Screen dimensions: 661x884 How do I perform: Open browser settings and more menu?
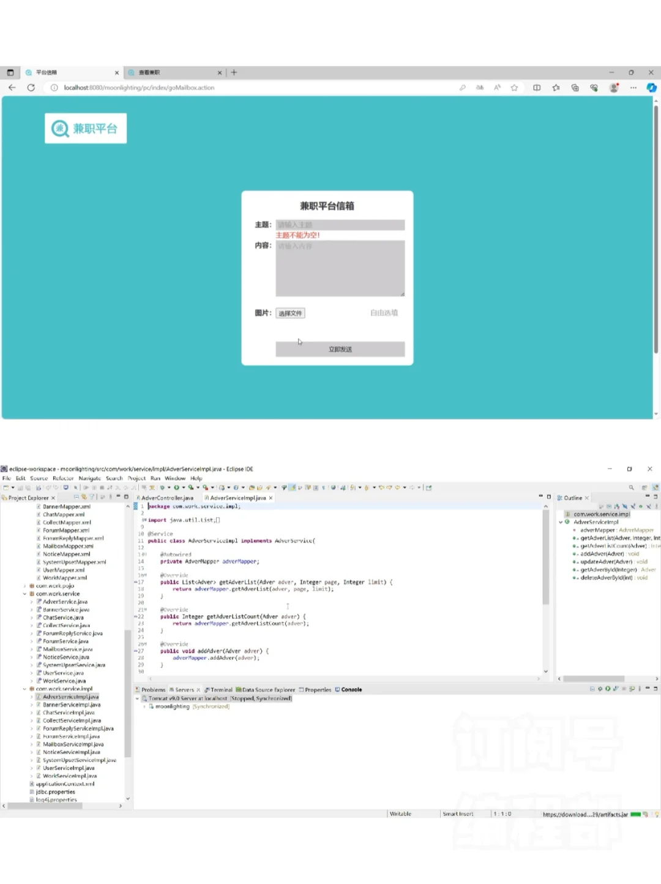point(633,88)
